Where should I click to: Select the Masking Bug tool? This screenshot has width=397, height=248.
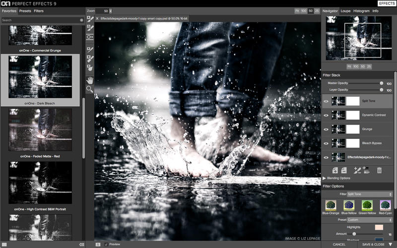pos(90,37)
